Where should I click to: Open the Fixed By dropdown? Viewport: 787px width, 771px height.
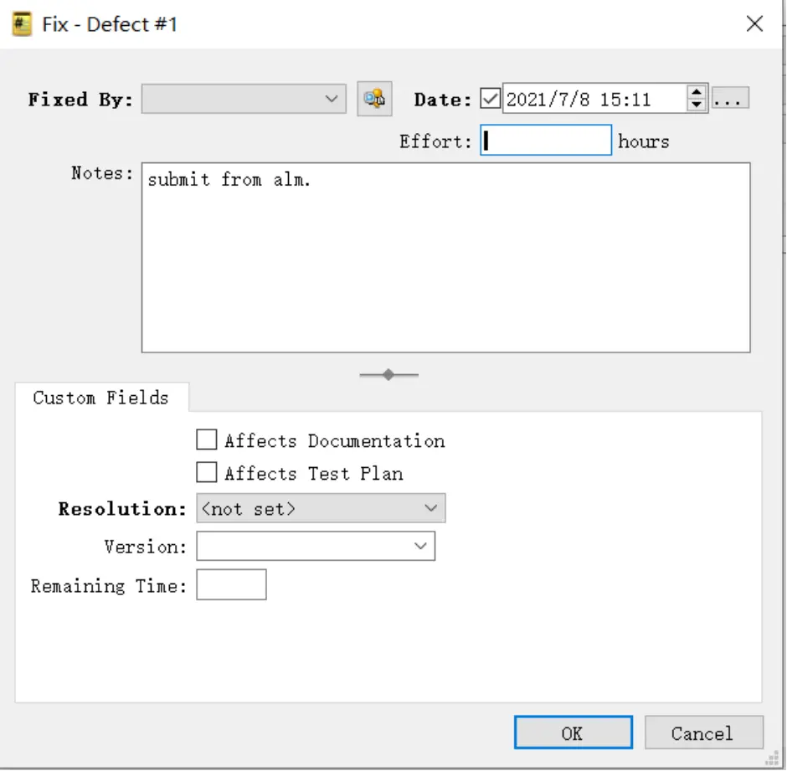click(244, 99)
